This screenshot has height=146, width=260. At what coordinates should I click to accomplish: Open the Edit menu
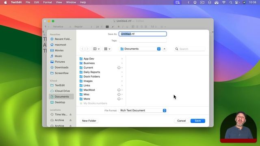[37, 2]
